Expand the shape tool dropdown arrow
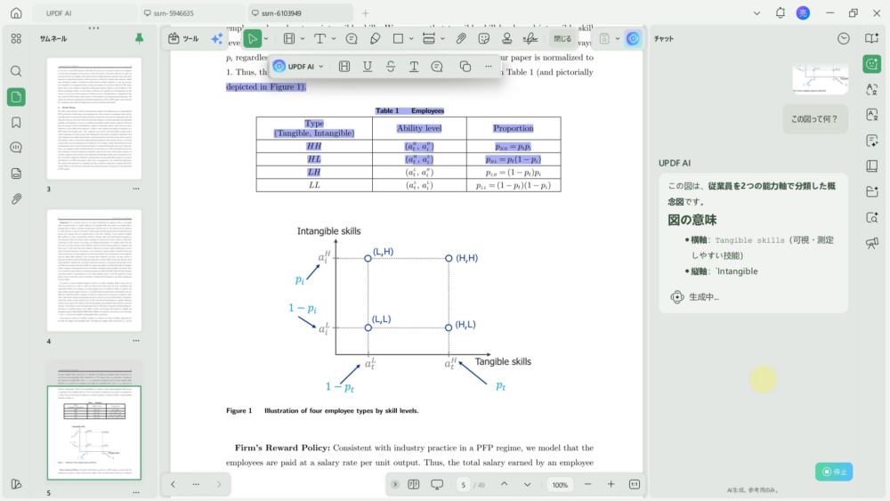890x501 pixels. click(411, 38)
